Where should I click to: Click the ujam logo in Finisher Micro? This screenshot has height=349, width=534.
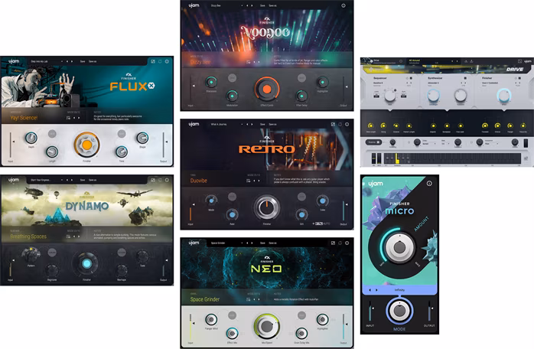click(x=376, y=184)
